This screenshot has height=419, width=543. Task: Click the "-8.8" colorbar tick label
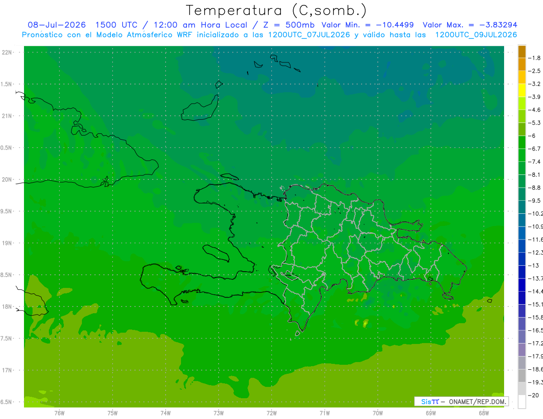point(534,188)
